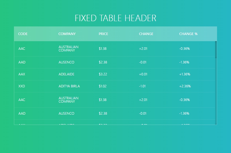Select the first AUSENCO company cell
The width and height of the screenshot is (231, 153).
click(66, 62)
